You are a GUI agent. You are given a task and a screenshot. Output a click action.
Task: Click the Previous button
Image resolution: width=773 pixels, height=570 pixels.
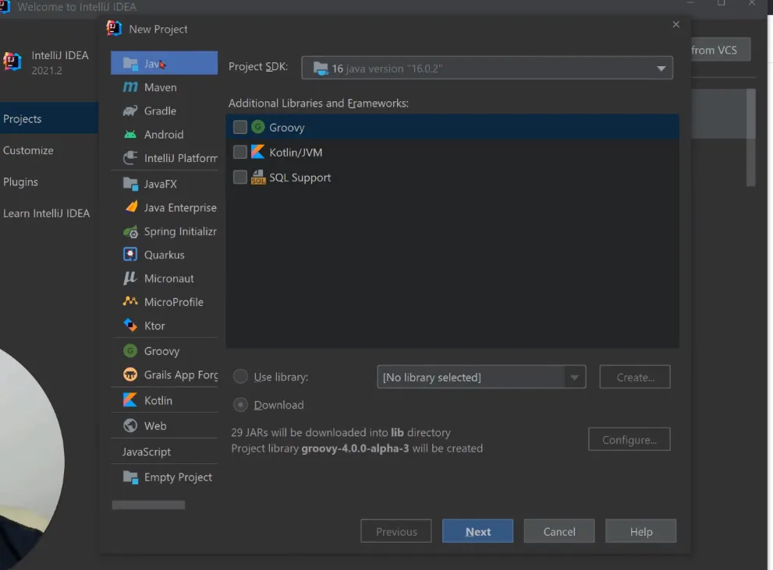(396, 531)
